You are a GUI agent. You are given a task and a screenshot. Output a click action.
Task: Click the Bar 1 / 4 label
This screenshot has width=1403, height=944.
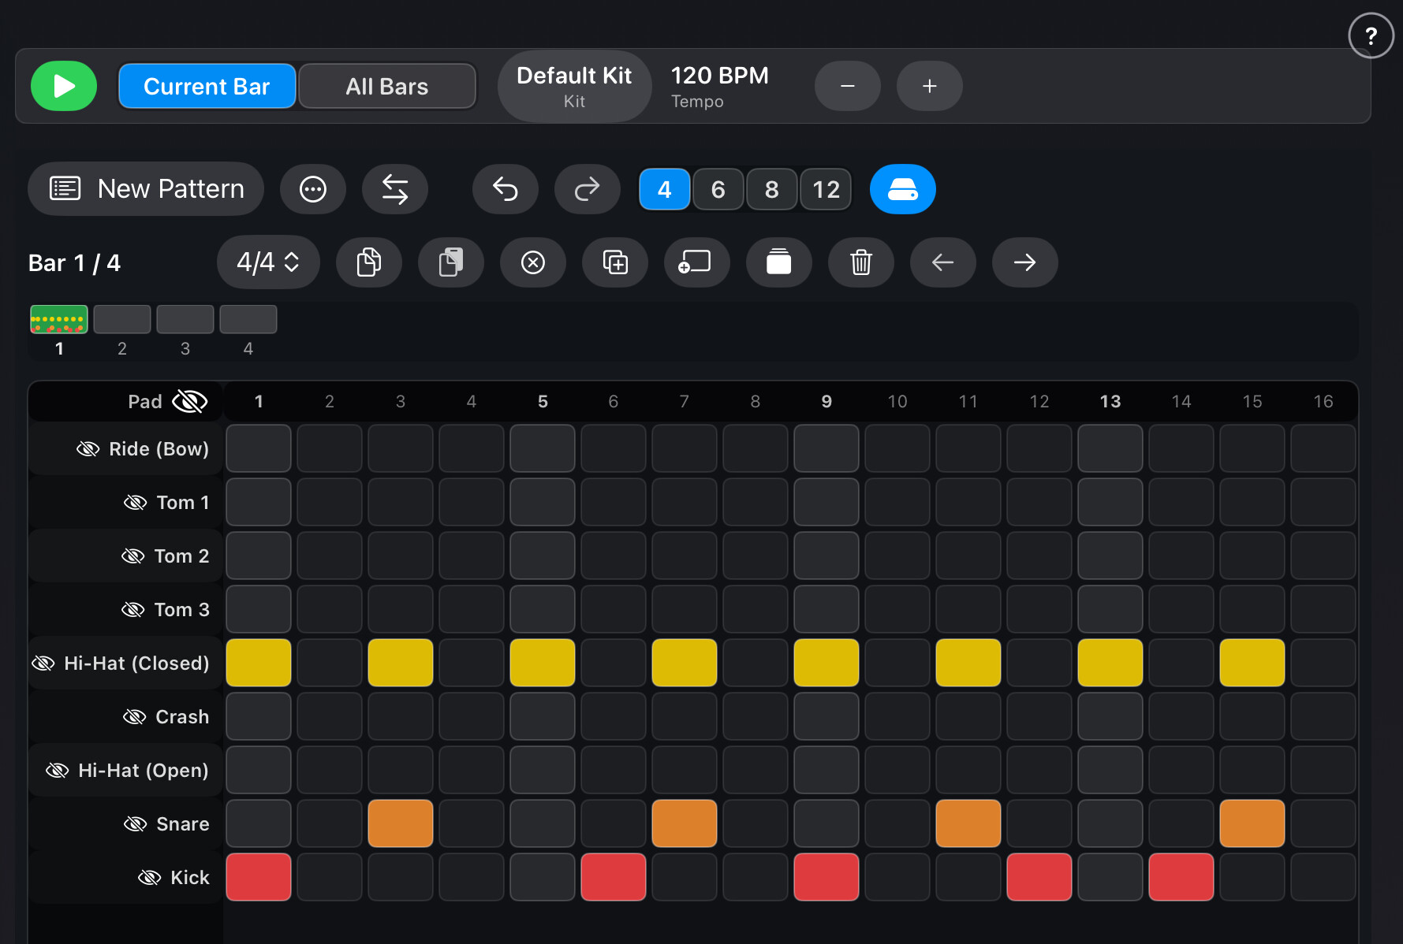tap(74, 263)
